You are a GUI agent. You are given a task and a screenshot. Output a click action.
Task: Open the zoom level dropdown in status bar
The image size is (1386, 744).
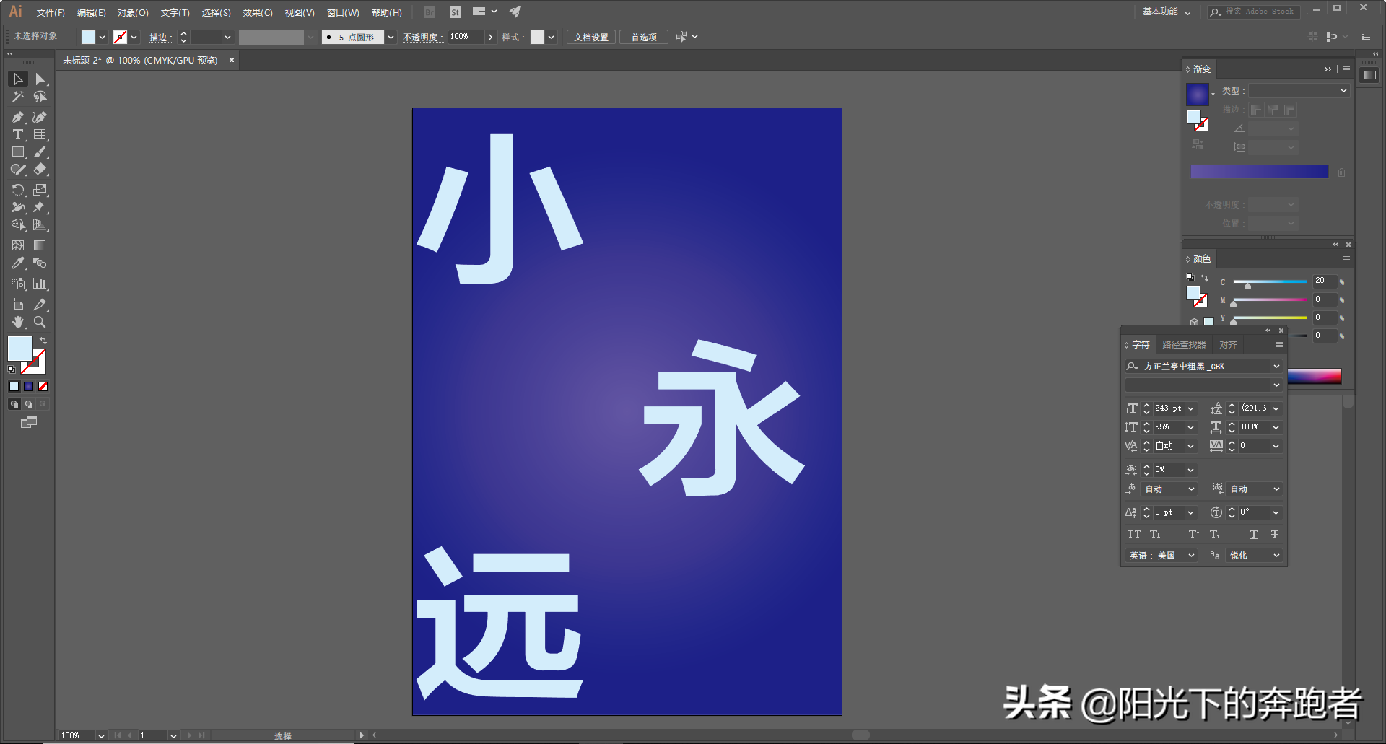[x=101, y=735]
